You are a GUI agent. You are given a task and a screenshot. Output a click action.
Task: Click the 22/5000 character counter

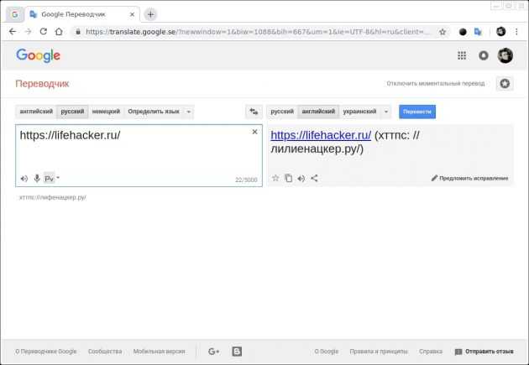(246, 180)
